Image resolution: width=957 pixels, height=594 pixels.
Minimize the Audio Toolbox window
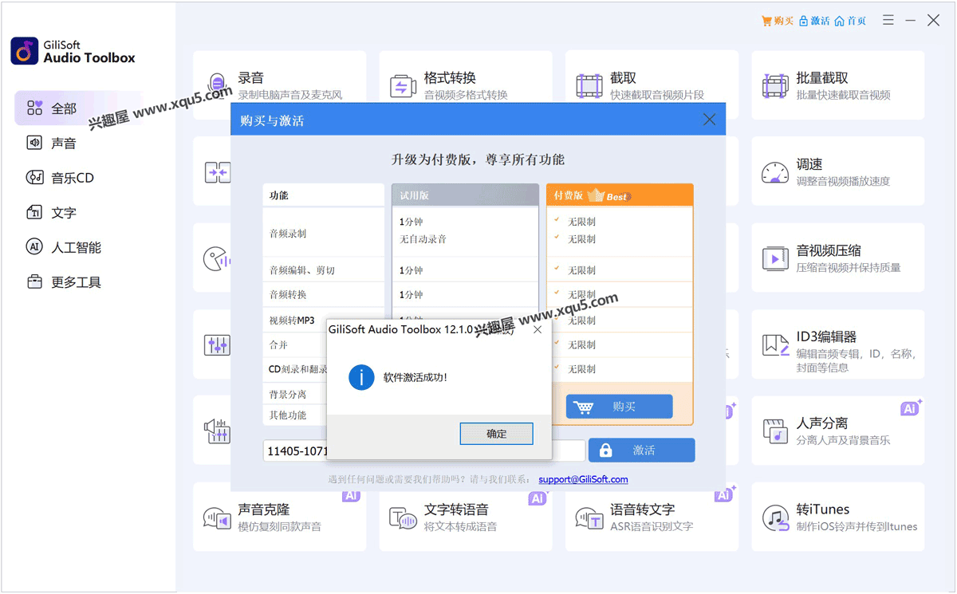pyautogui.click(x=911, y=21)
